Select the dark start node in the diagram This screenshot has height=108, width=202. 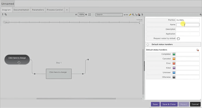tap(17, 59)
